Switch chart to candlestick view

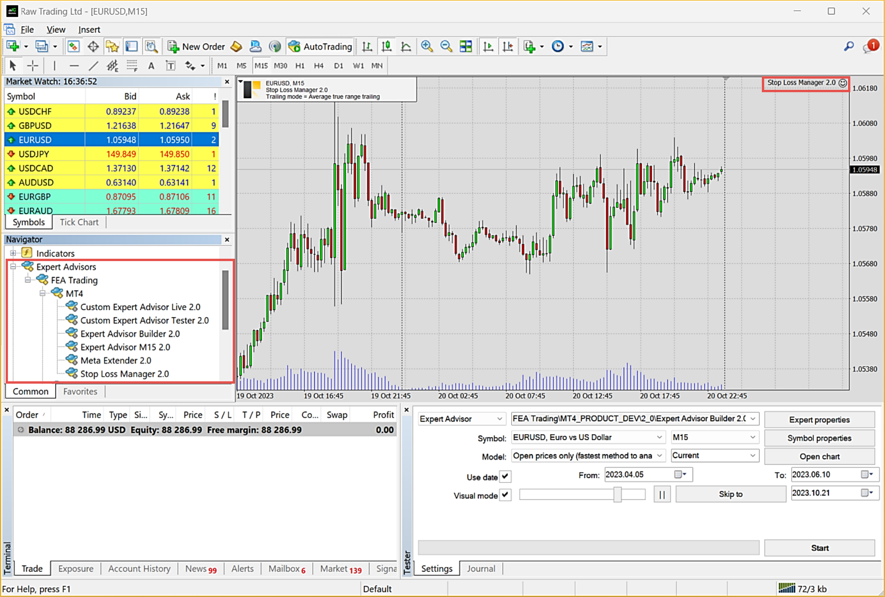[x=386, y=46]
